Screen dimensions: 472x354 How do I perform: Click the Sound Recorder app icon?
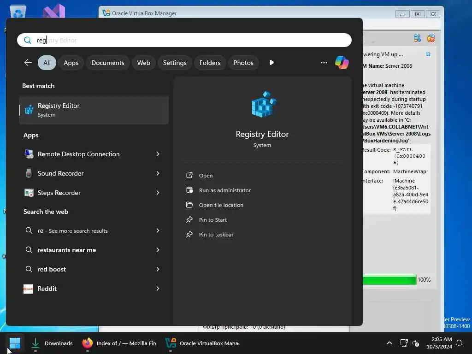pyautogui.click(x=29, y=173)
